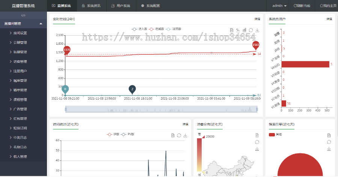Restore the 搜索引擎 pie chart
This screenshot has height=177, width=338.
(329, 142)
